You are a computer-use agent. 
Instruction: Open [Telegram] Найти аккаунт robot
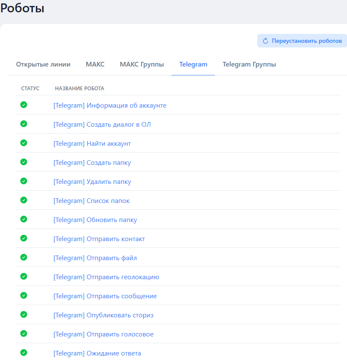(92, 144)
